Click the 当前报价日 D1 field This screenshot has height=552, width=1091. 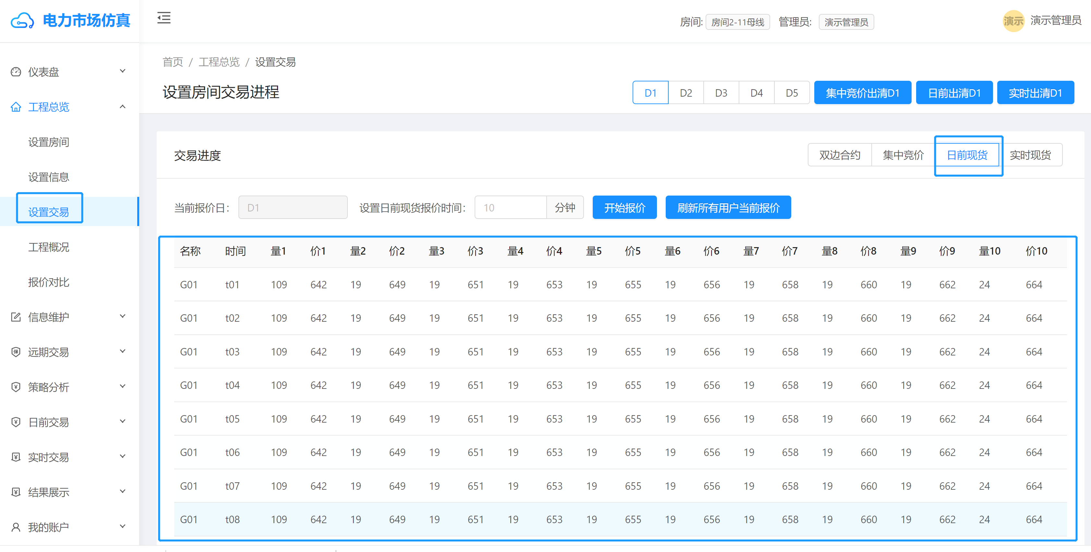[x=293, y=208]
